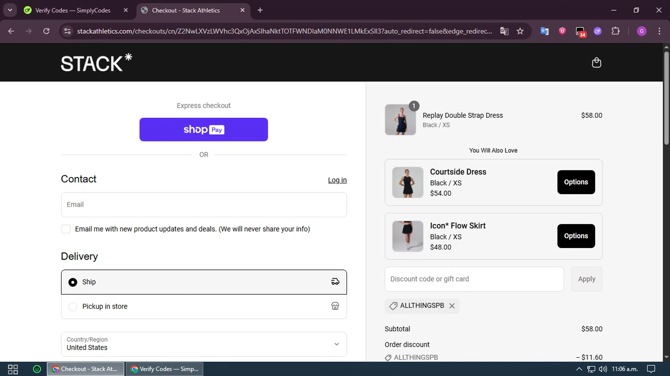Open the network icon in system tray
670x376 pixels.
click(591, 369)
